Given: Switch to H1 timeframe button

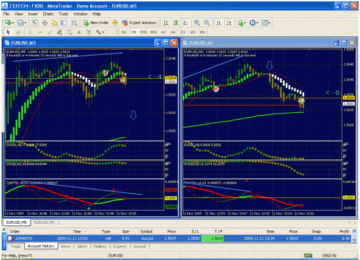Looking at the screenshot, I should pos(163,32).
